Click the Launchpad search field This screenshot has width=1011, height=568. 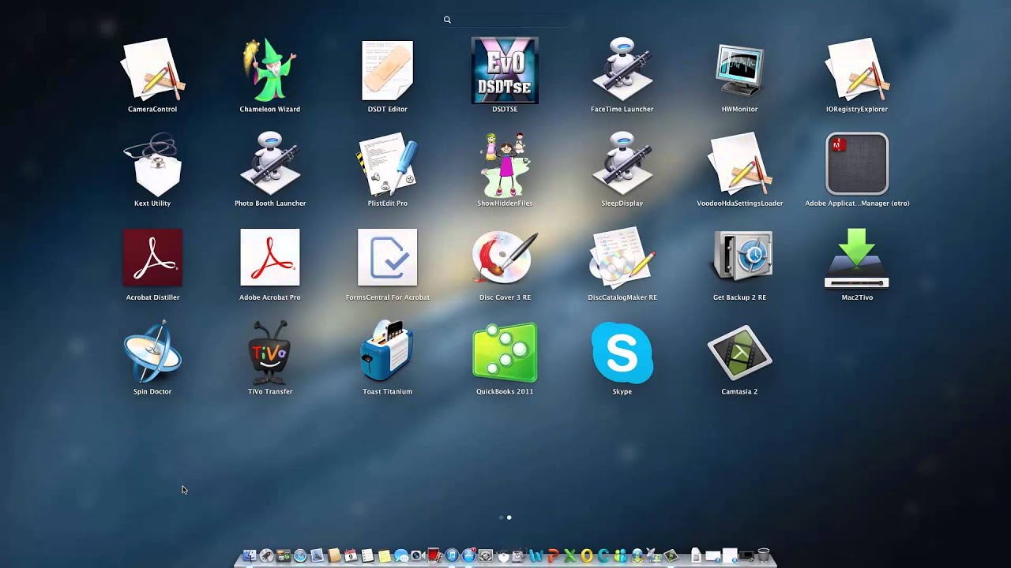click(505, 20)
